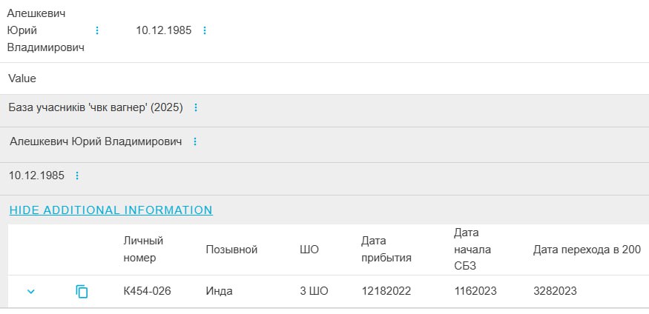Click the Value label row
Image resolution: width=649 pixels, height=314 pixels.
[22, 78]
